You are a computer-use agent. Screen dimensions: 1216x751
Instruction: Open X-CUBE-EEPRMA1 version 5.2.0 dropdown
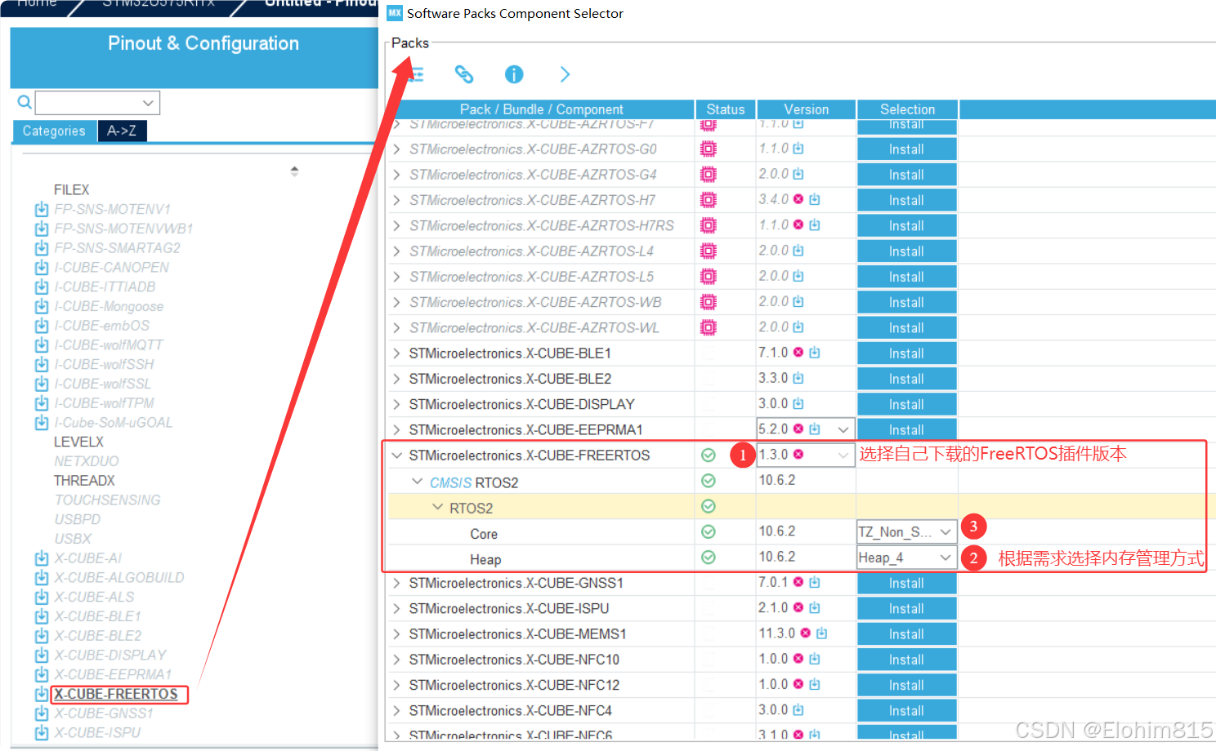click(843, 429)
